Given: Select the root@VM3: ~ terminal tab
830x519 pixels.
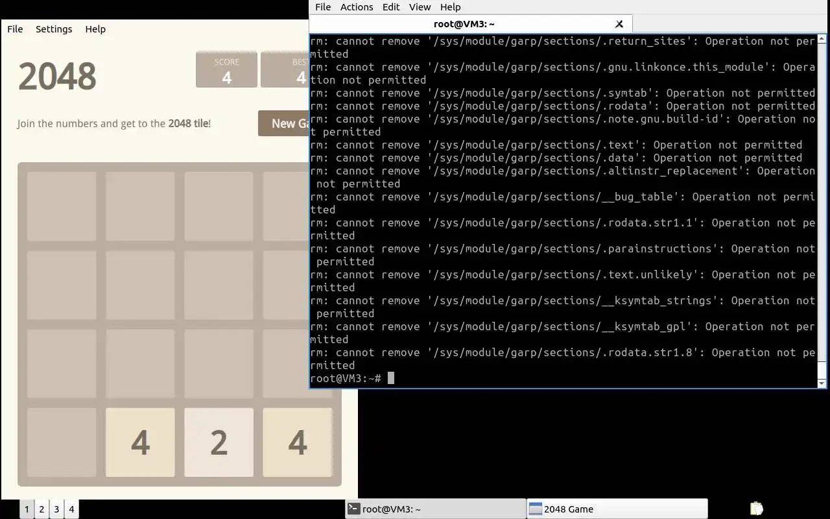Looking at the screenshot, I should point(471,24).
